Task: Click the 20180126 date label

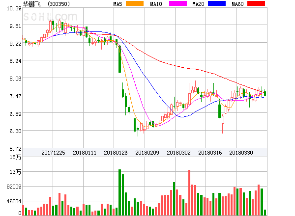Action: tap(116, 153)
